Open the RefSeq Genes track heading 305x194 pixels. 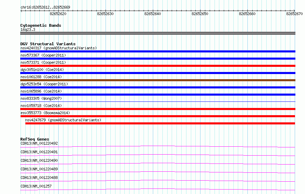point(35,139)
